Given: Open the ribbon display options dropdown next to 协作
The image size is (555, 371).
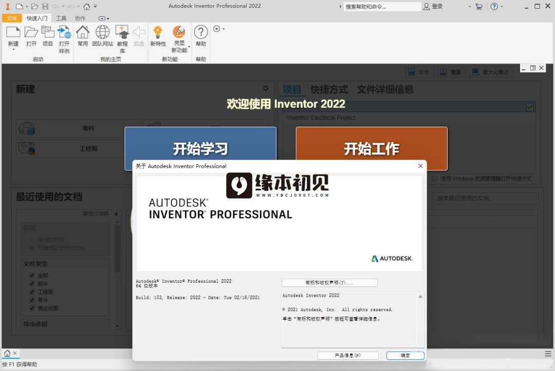Looking at the screenshot, I should click(104, 18).
